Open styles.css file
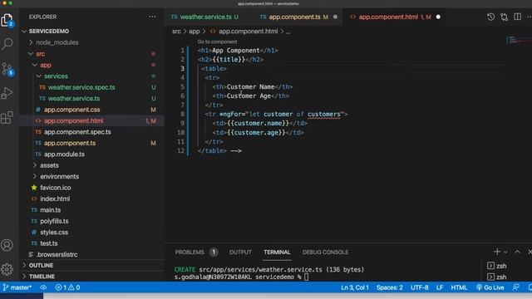This screenshot has width=532, height=299. pyautogui.click(x=53, y=233)
